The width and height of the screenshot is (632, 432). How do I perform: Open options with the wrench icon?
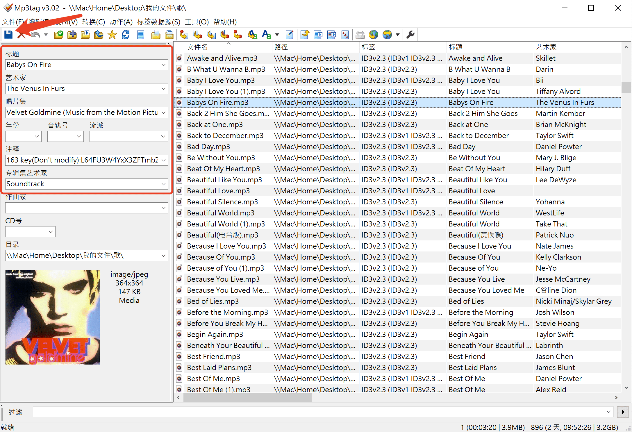coord(410,35)
